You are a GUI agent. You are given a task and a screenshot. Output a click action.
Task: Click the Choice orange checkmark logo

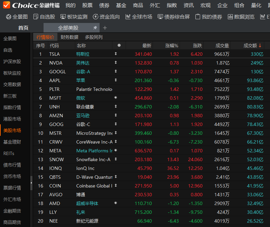(x=6, y=5)
